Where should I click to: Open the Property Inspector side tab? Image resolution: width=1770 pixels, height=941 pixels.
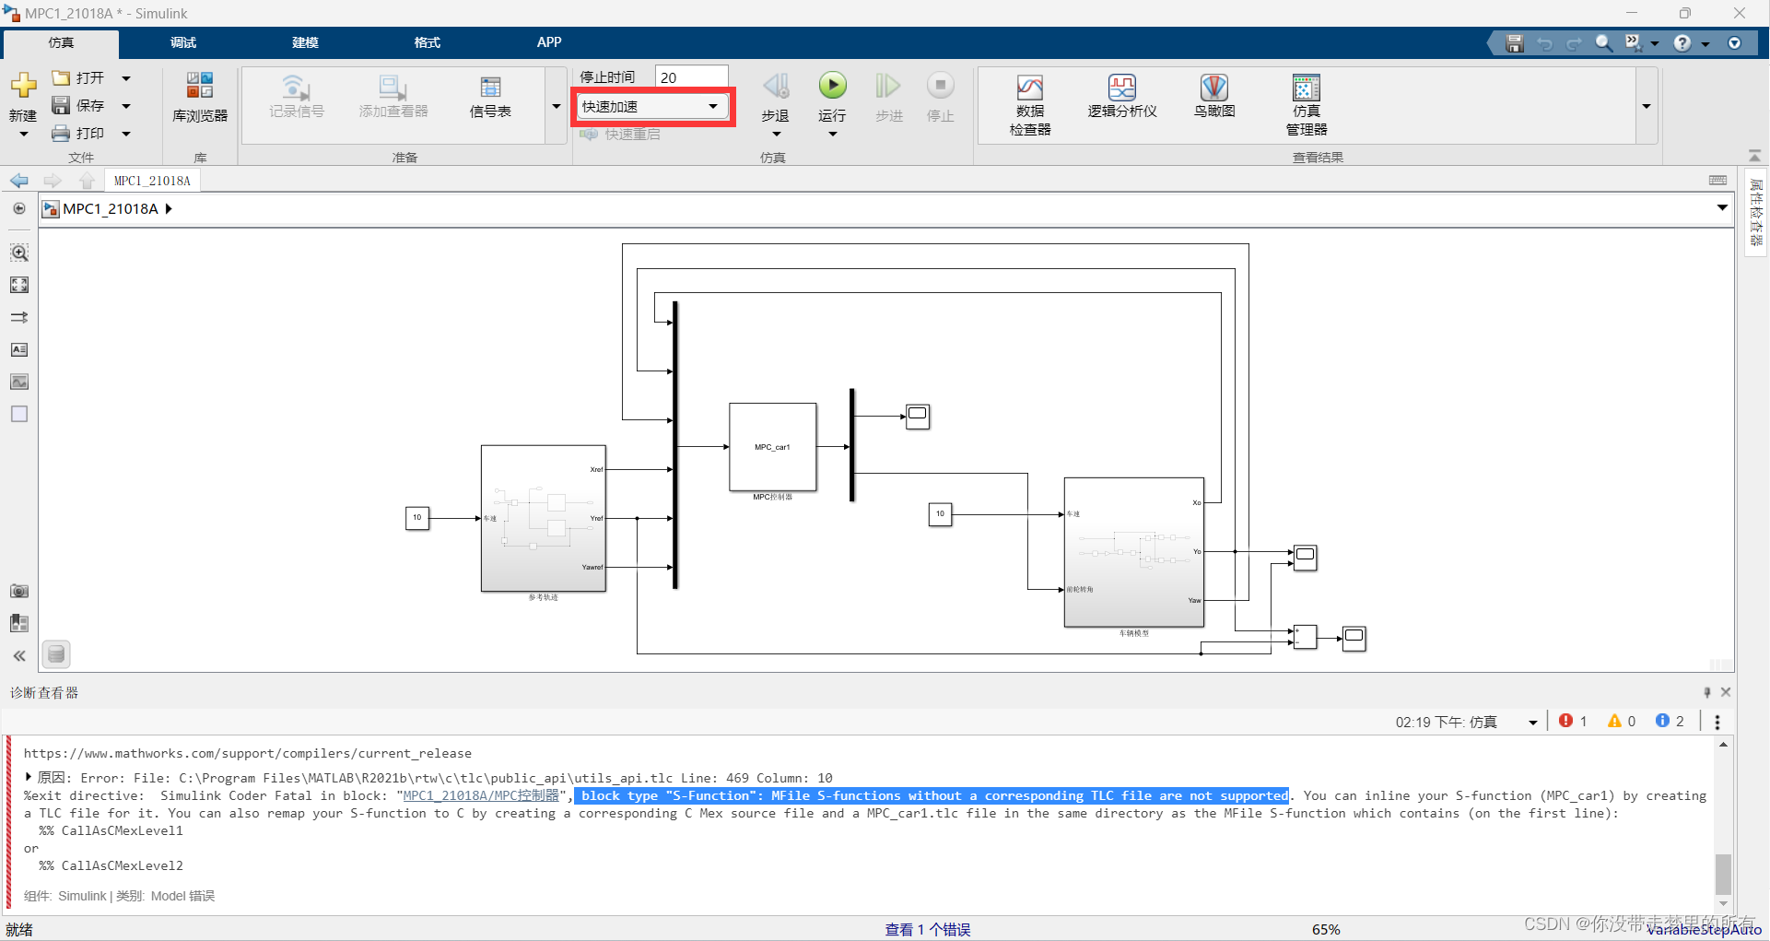click(1755, 213)
